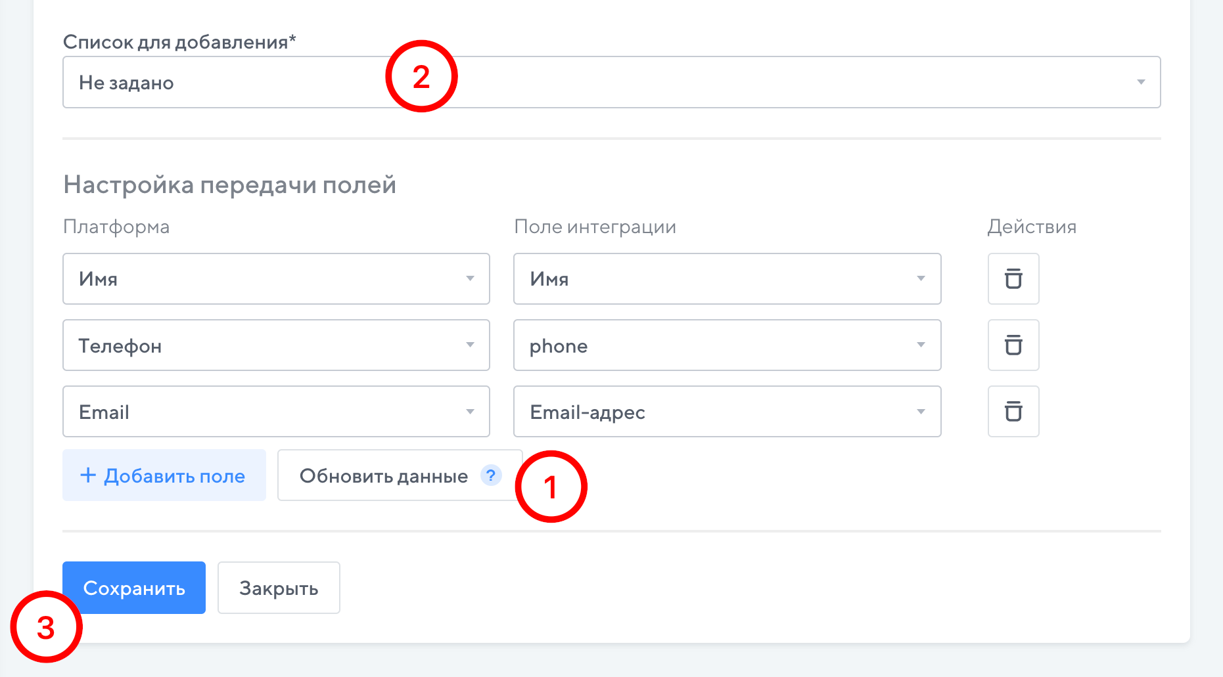The height and width of the screenshot is (677, 1223).
Task: Expand the platform Имя dropdown
Action: [276, 279]
